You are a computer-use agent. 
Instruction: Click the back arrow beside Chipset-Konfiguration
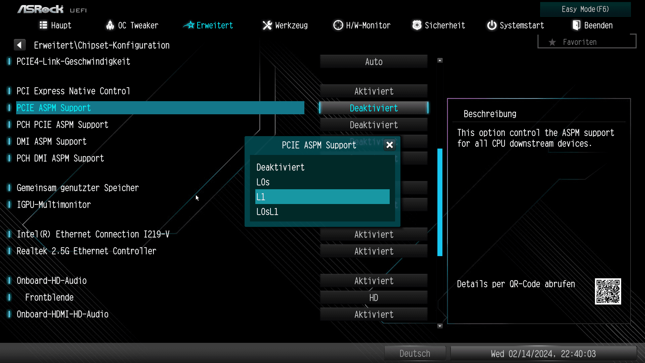coord(19,45)
